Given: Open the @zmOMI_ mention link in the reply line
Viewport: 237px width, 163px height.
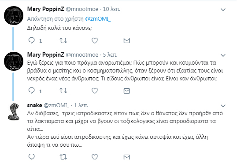Looking at the screenshot, I should 98,19.
